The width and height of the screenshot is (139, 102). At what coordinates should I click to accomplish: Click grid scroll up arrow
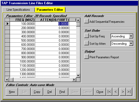click(x=78, y=20)
